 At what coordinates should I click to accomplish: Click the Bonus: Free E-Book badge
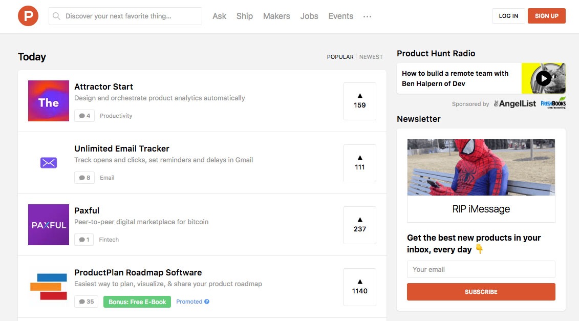point(136,302)
